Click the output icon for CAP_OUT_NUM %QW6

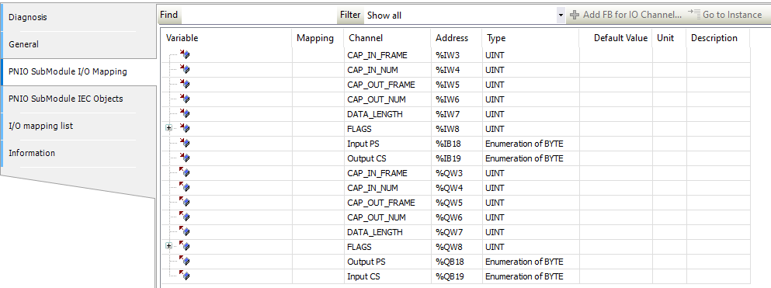(185, 217)
